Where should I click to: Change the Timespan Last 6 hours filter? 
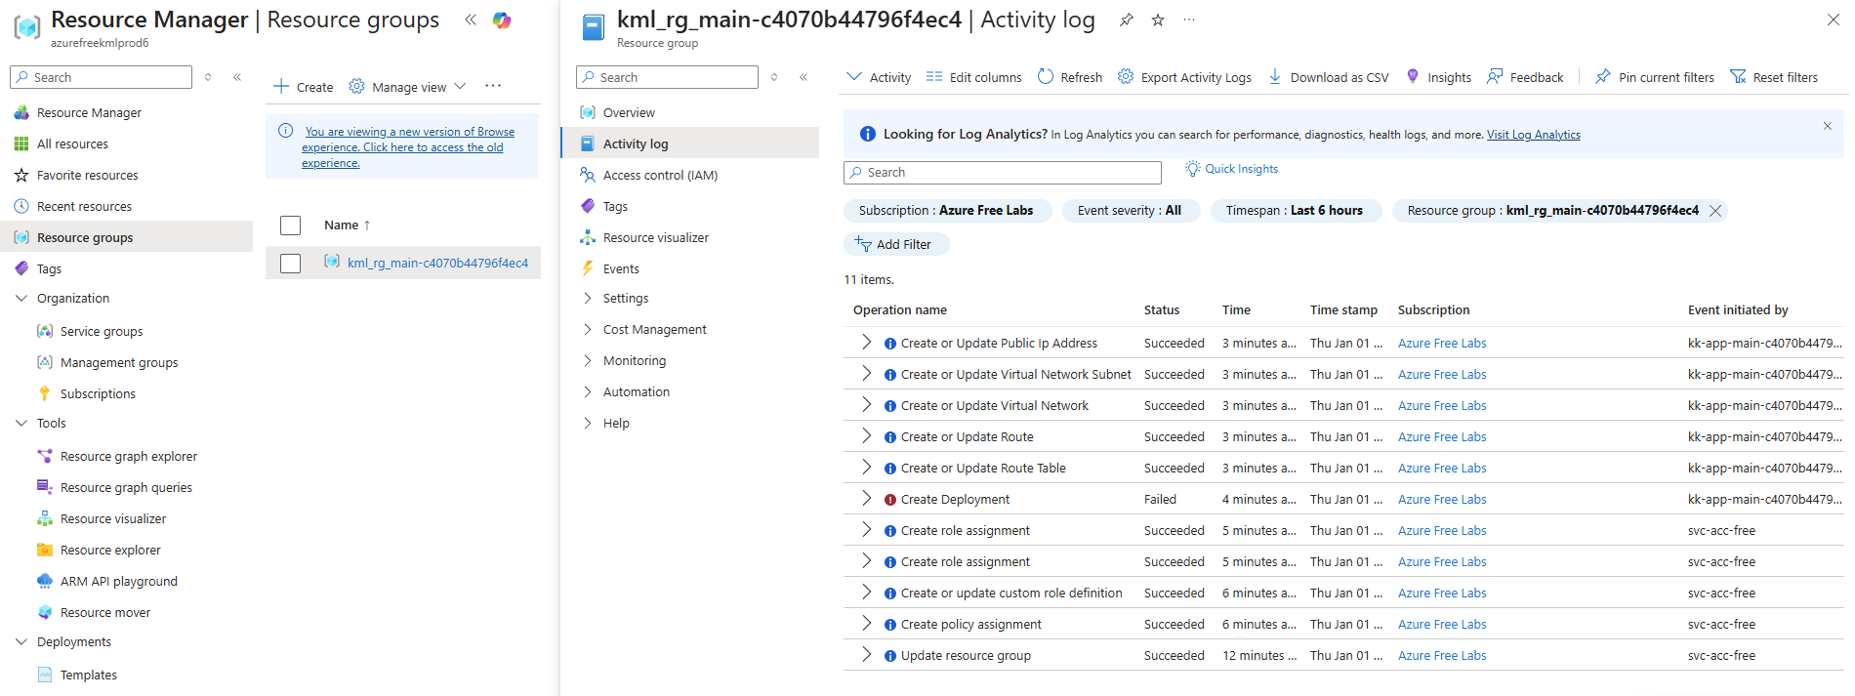[1295, 211]
